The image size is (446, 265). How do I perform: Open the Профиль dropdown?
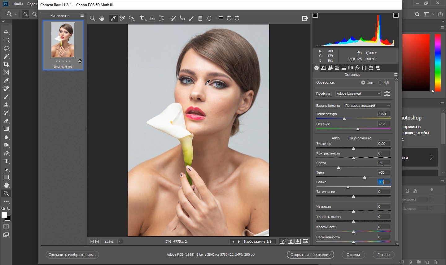pos(358,93)
